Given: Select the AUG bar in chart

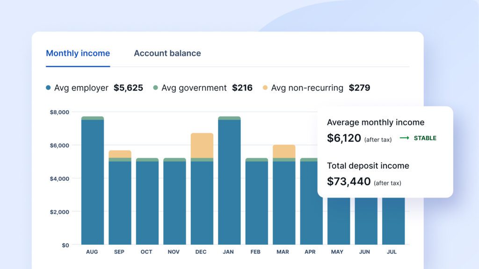Looking at the screenshot, I should coord(93,181).
